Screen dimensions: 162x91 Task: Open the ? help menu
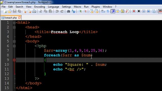click(116, 7)
